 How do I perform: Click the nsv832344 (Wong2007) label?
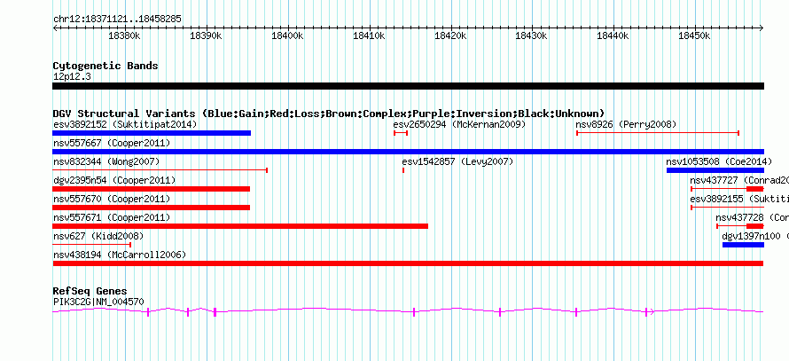tap(106, 161)
